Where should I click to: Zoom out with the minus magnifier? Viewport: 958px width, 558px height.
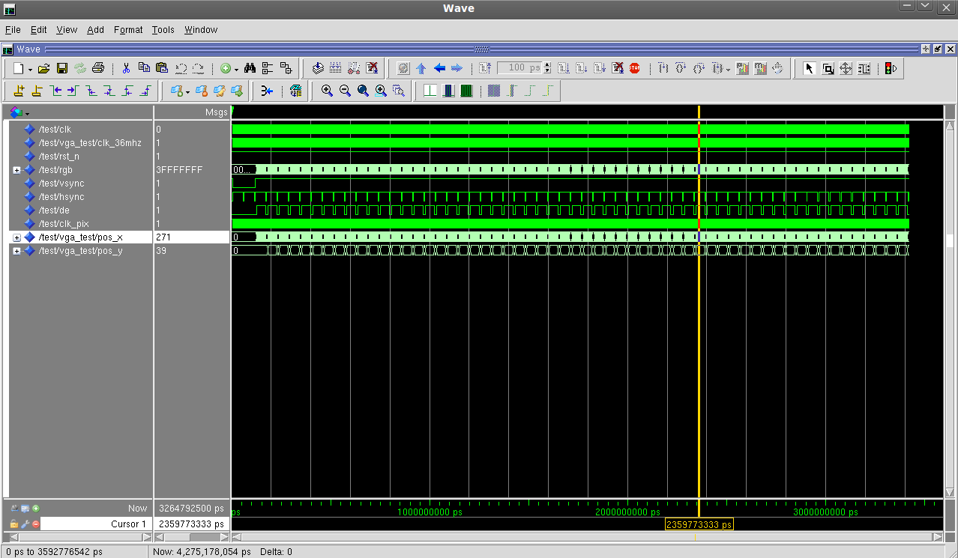[345, 91]
